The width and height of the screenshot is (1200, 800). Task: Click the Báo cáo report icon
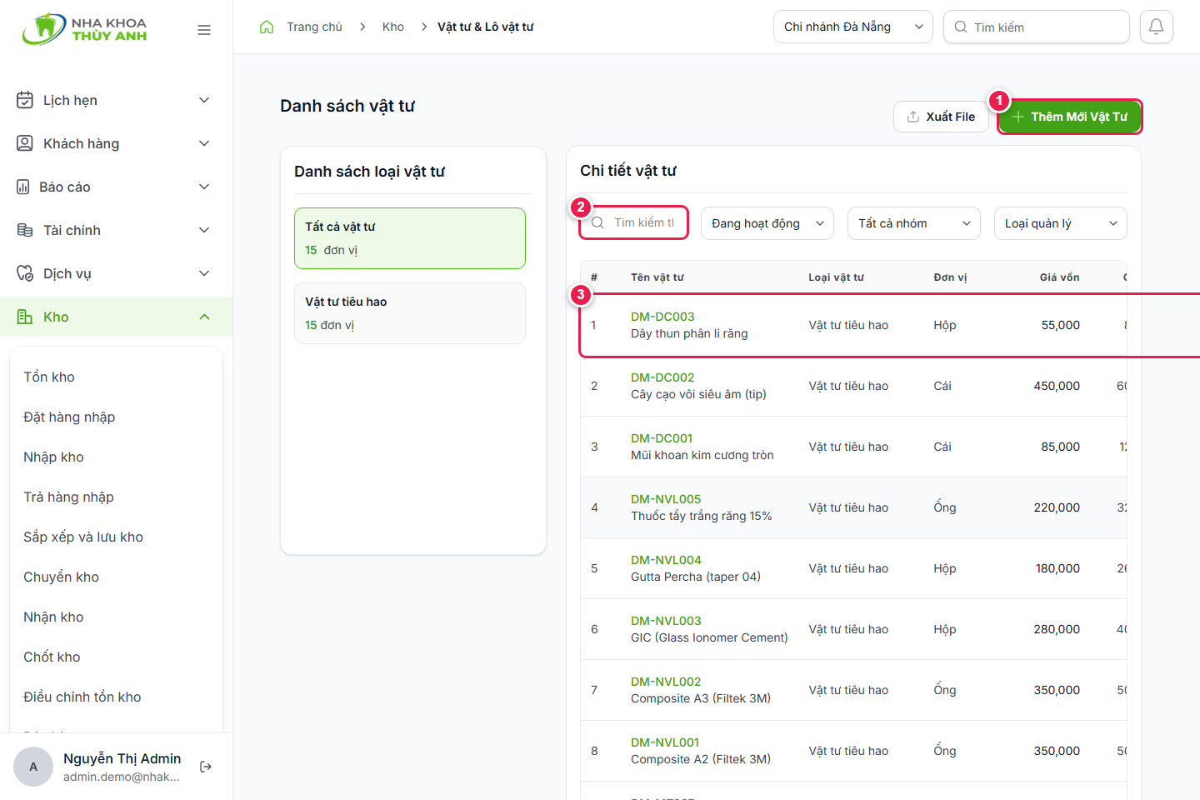23,187
